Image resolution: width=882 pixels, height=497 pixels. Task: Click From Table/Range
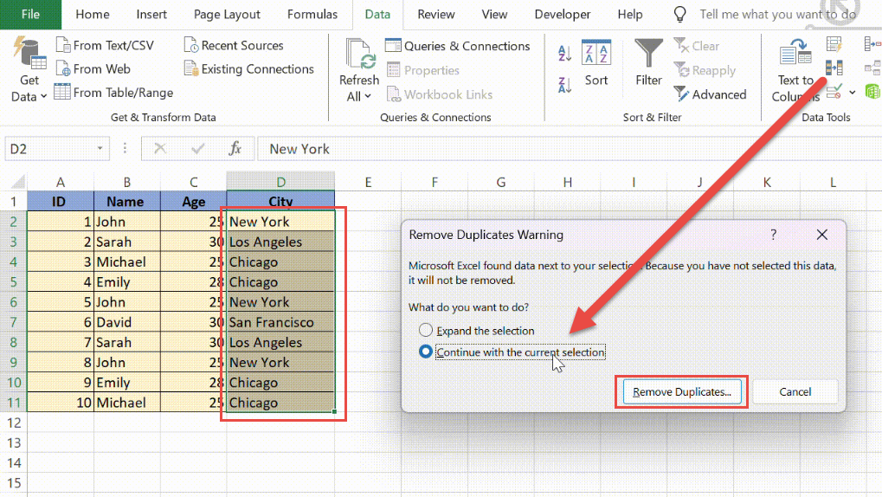[x=113, y=93]
